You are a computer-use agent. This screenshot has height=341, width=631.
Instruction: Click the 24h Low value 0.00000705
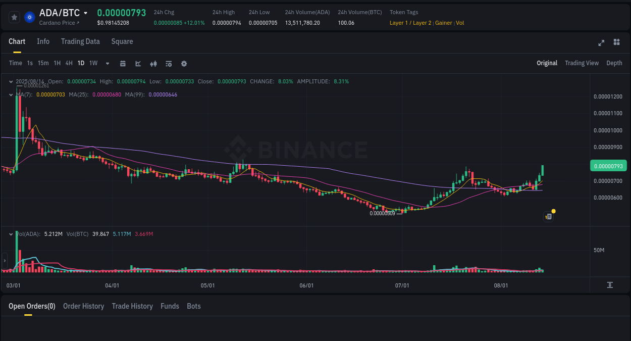coord(263,23)
